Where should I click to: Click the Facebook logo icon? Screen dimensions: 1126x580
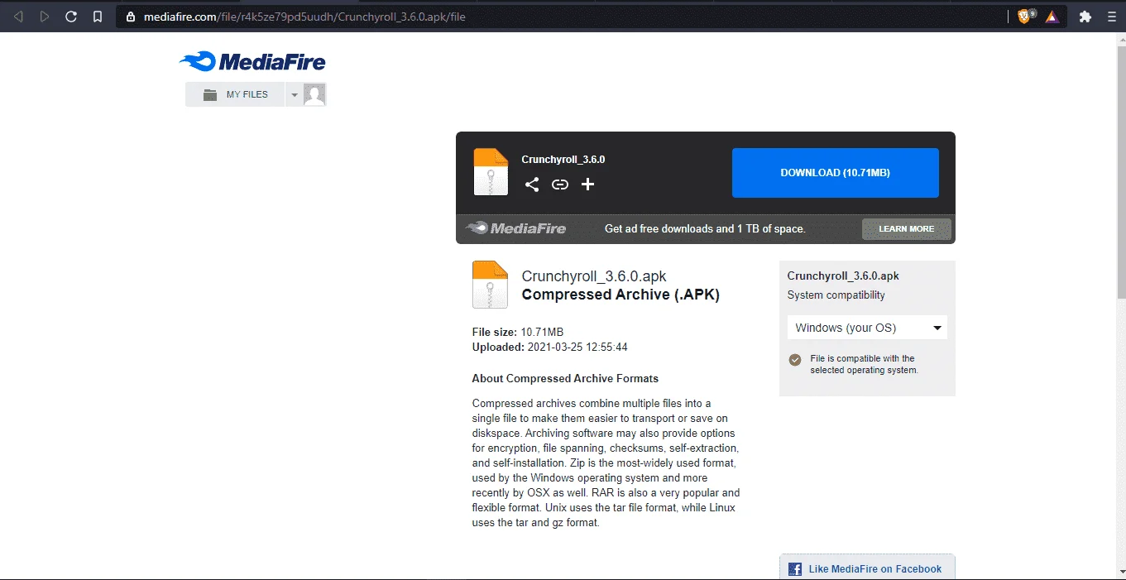tap(795, 569)
